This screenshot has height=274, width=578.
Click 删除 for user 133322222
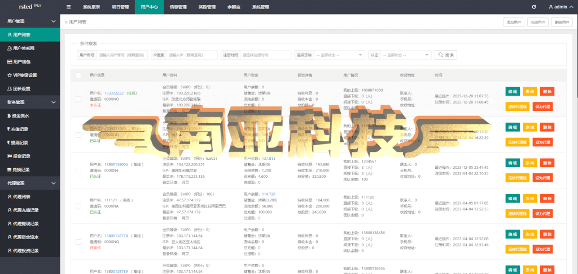[x=547, y=92]
